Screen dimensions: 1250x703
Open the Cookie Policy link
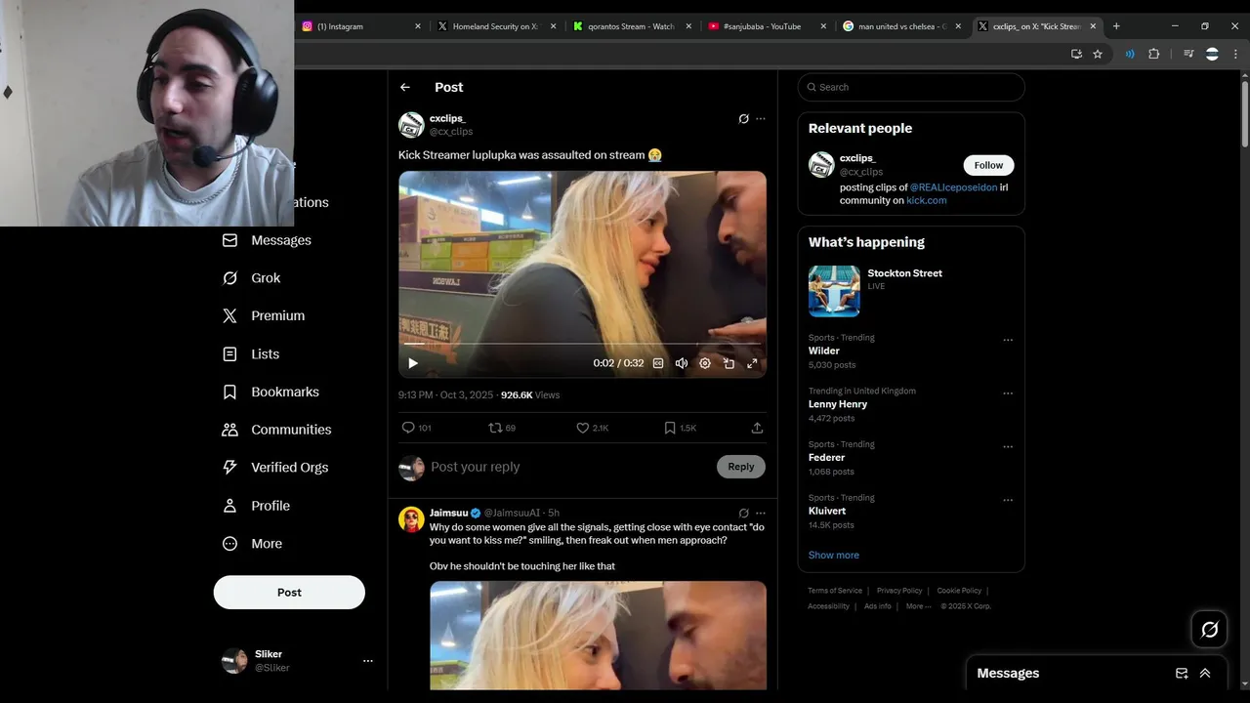pos(959,591)
